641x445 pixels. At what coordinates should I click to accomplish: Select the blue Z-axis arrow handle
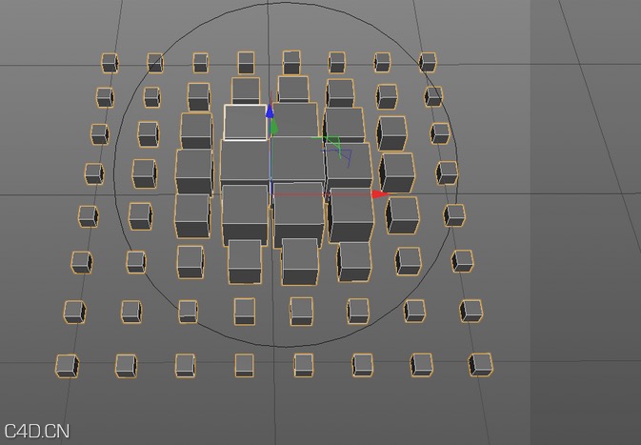270,111
